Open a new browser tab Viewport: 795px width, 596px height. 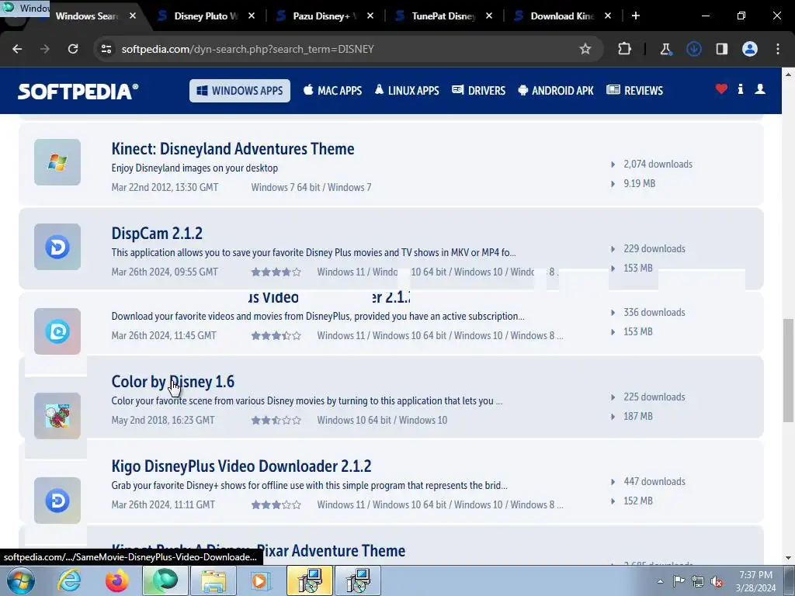point(635,16)
